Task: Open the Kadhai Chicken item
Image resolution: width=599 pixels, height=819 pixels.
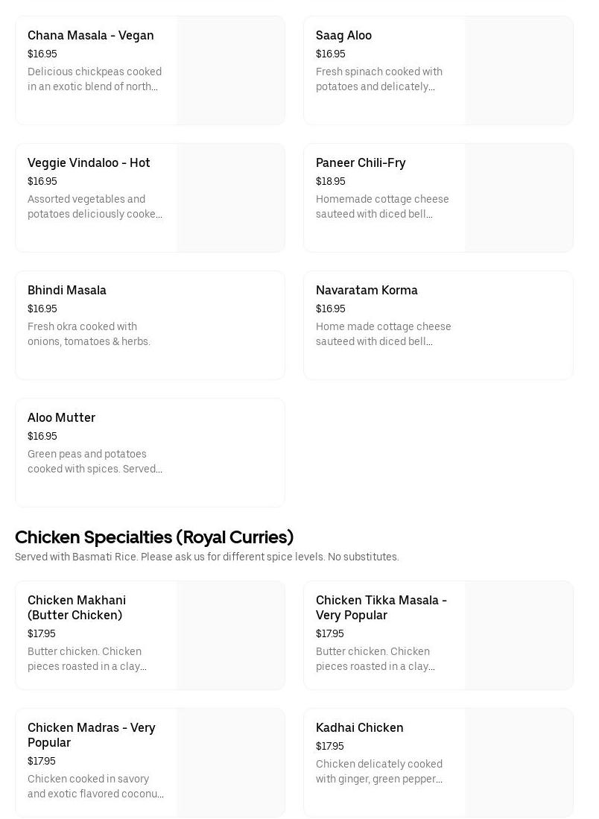Action: click(360, 728)
